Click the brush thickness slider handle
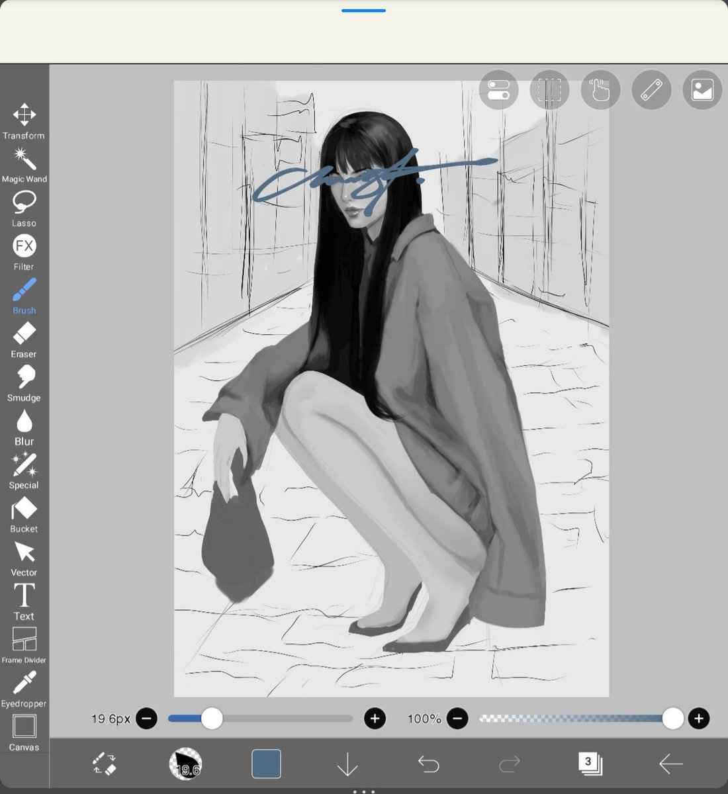This screenshot has width=728, height=794. point(212,719)
